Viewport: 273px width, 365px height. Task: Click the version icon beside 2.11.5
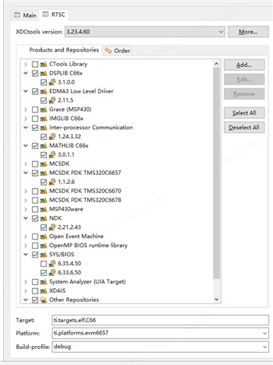click(52, 100)
